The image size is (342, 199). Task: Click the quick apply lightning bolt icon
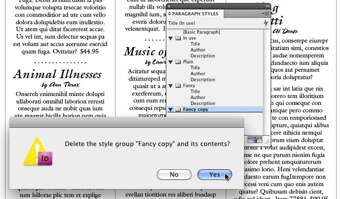(x=267, y=23)
